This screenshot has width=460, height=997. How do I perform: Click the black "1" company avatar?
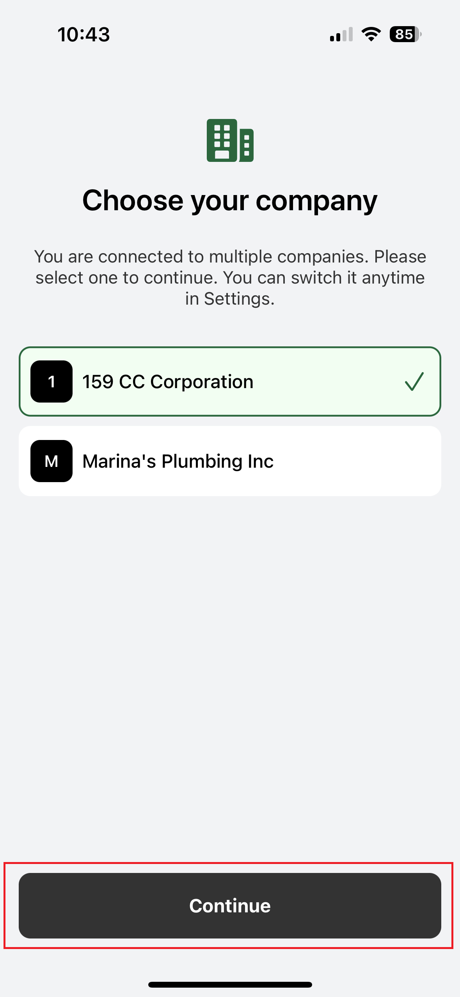[x=52, y=381]
